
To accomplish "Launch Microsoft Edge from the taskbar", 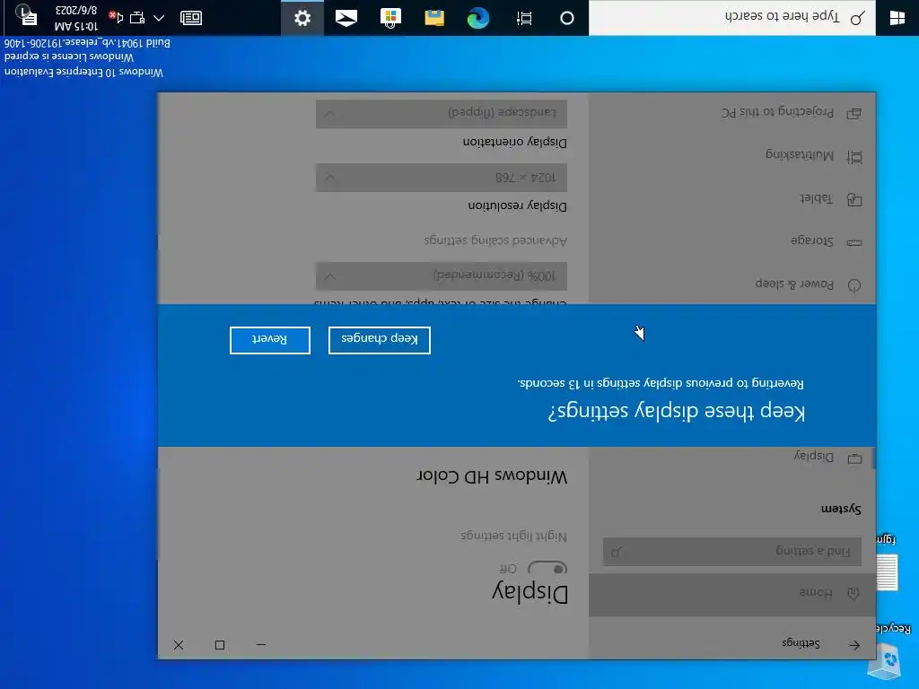I will [x=478, y=18].
